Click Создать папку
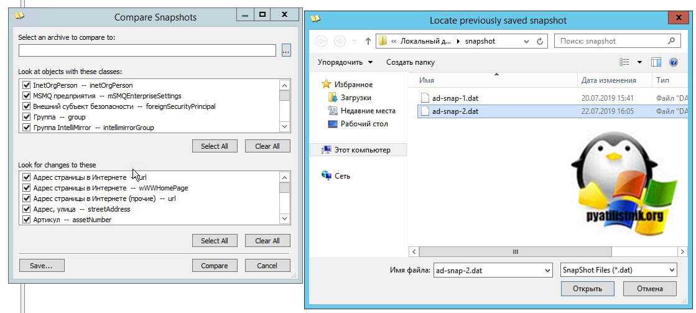Viewport: 696px width, 313px height. pyautogui.click(x=411, y=62)
